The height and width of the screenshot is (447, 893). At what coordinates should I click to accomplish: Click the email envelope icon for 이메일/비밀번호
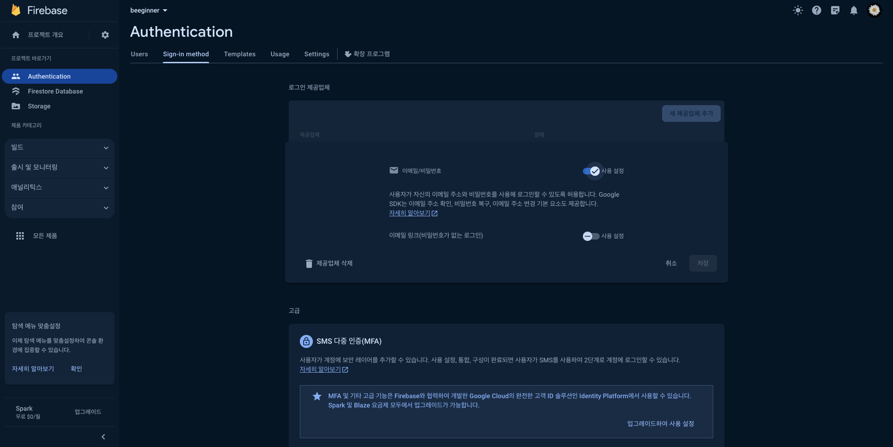click(x=394, y=170)
